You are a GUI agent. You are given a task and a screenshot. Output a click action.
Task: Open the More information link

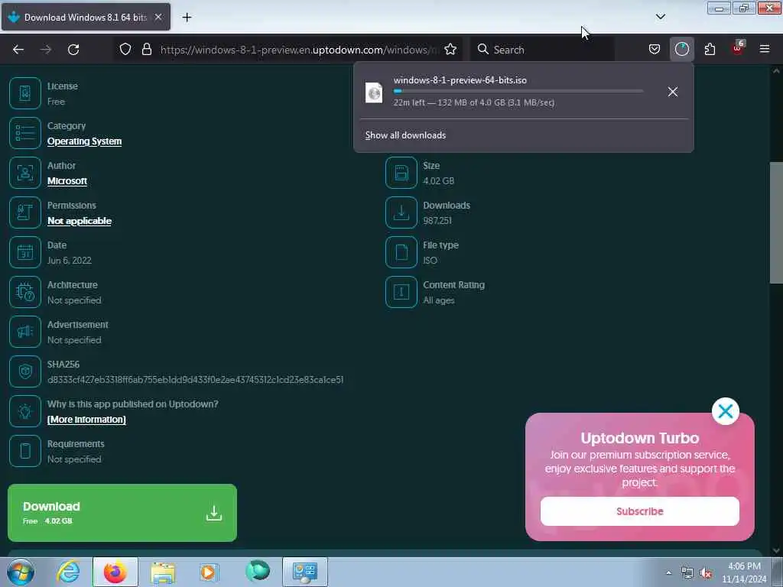[x=86, y=420]
